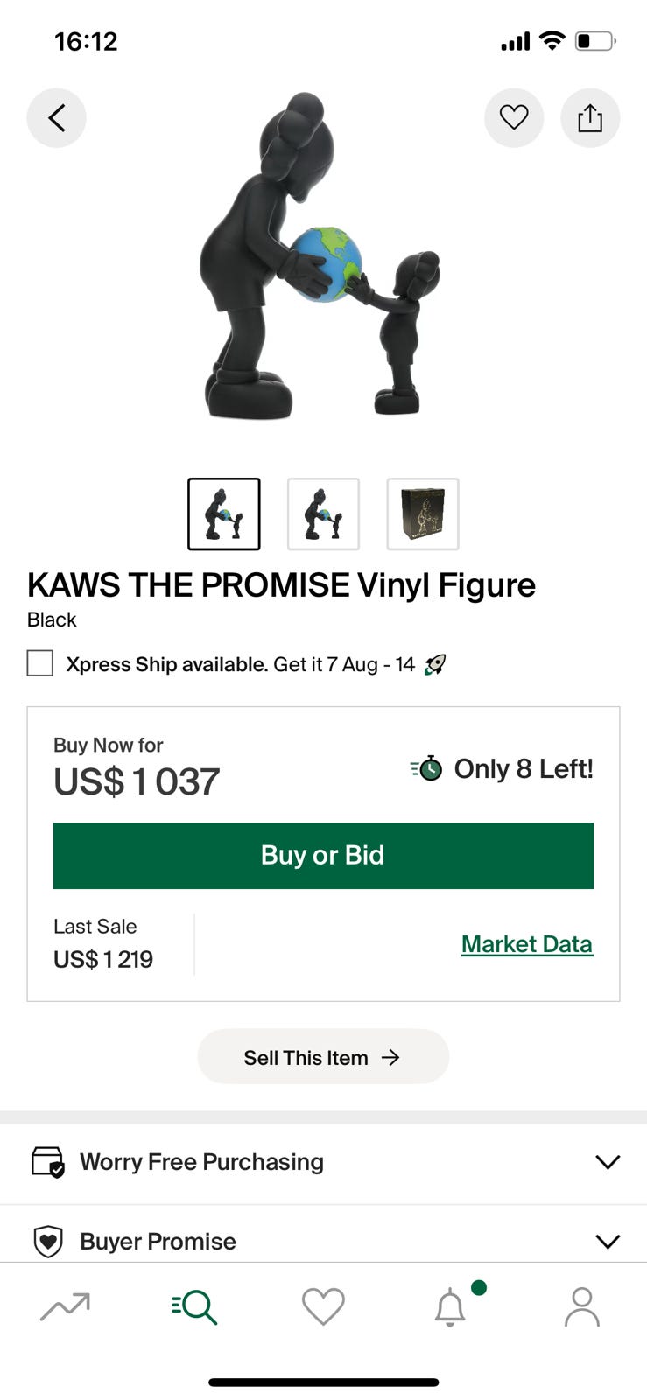Tap the Sell This Item button

coord(323,1057)
